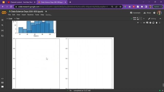Screen dimensions: 164x92
Task: Open the Editing mode dropdown
Action: coord(152,19)
